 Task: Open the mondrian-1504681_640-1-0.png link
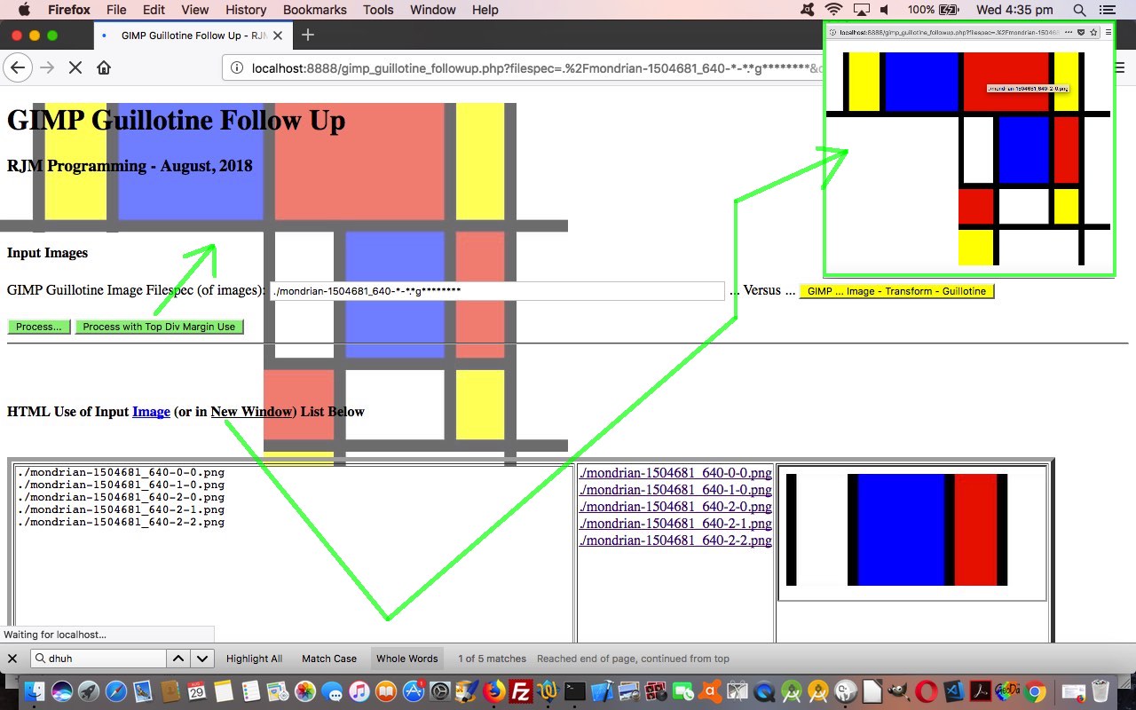[675, 490]
